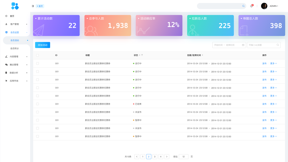Select page 4 in pagination
This screenshot has height=162, width=288.
(161, 157)
